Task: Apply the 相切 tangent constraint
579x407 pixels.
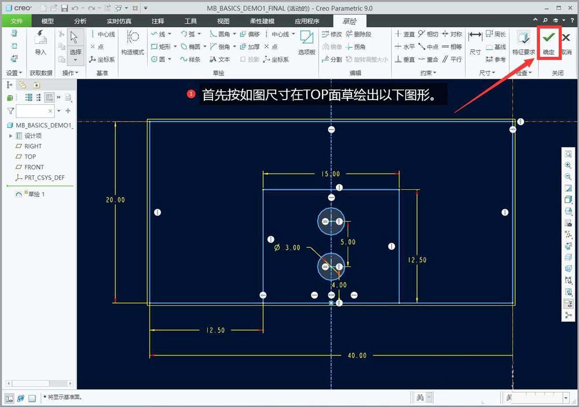Action: coord(428,34)
